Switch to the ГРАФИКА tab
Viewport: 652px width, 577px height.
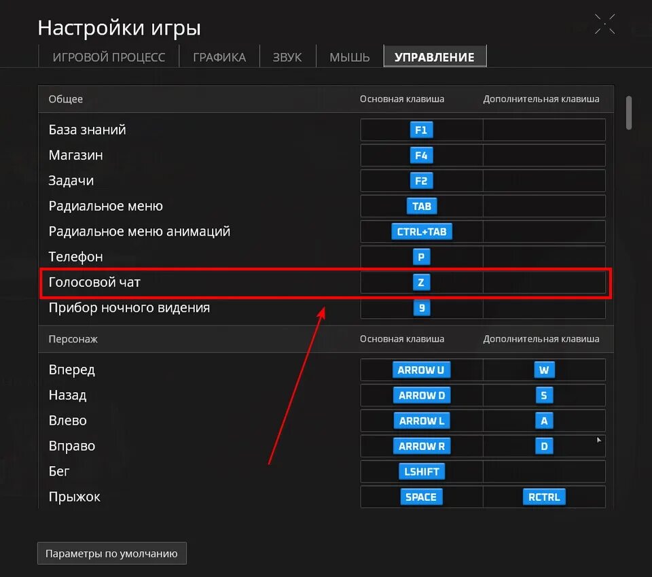point(219,57)
